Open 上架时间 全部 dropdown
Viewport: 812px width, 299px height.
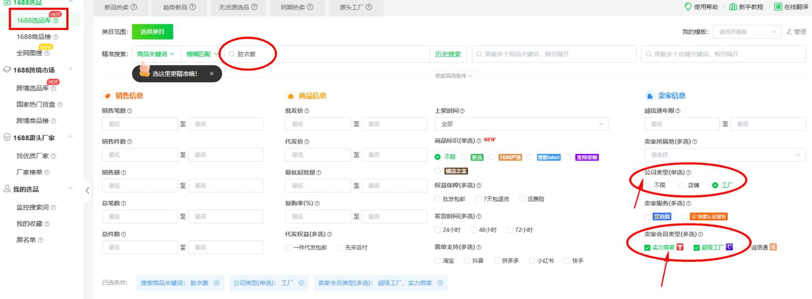[521, 124]
